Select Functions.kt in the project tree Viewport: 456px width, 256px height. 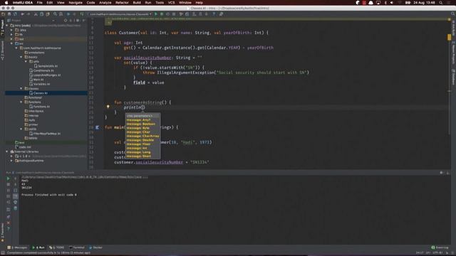pyautogui.click(x=40, y=107)
